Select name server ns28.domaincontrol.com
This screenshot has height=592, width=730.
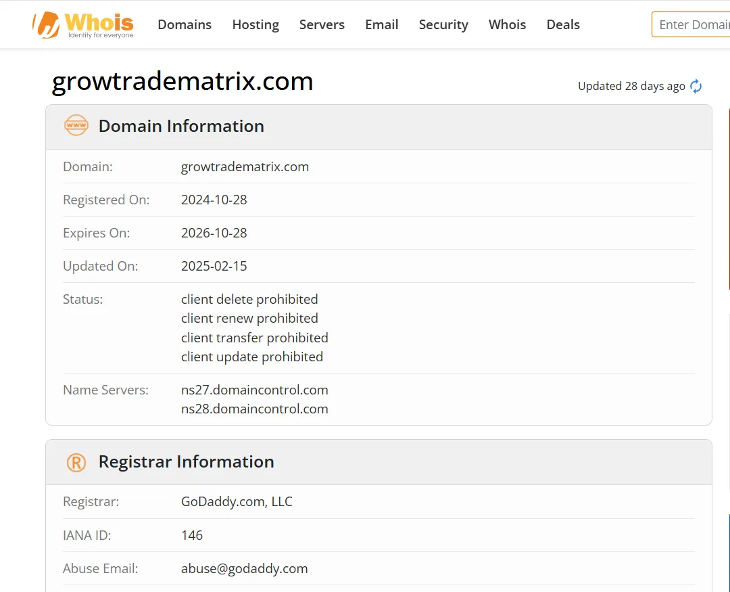255,409
